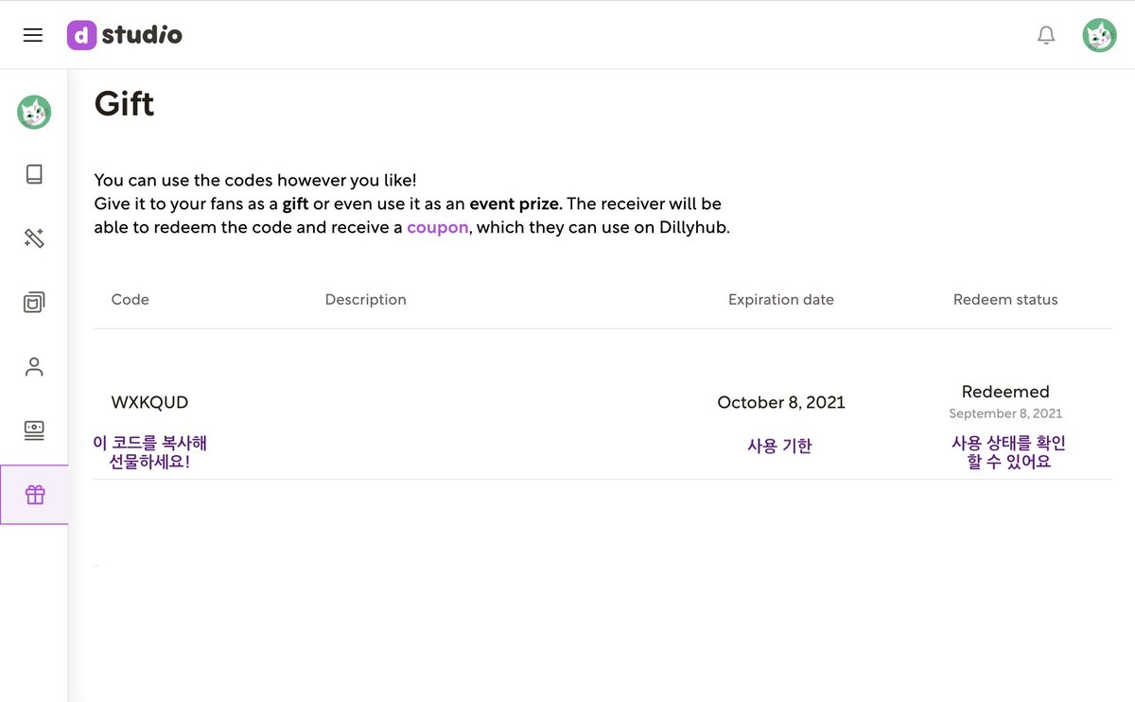Open the person icon in sidebar
Viewport: 1135px width, 702px height.
(x=34, y=367)
